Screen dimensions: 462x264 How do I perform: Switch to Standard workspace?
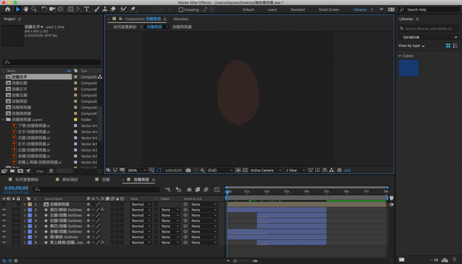tap(297, 9)
